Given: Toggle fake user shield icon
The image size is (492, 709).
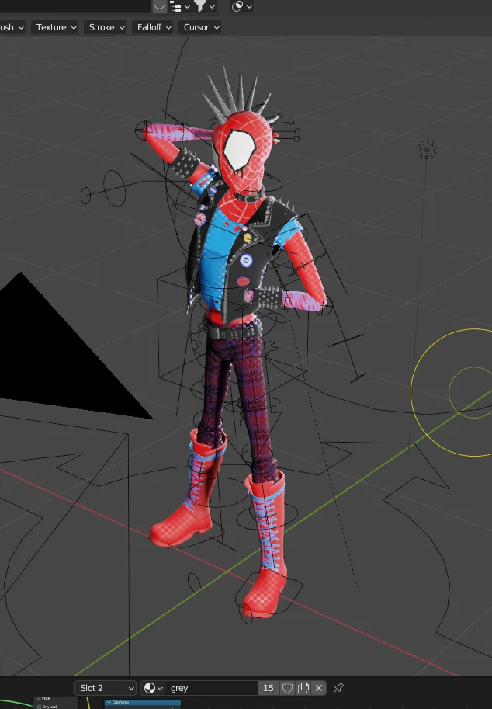Looking at the screenshot, I should point(287,688).
